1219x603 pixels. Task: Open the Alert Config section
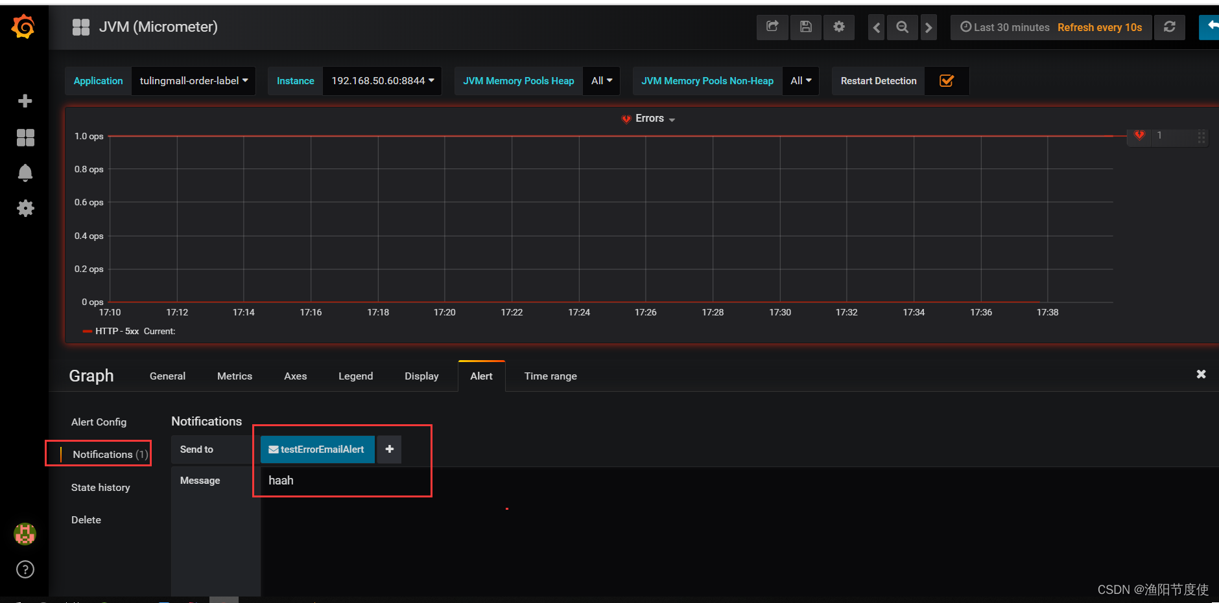pyautogui.click(x=99, y=422)
